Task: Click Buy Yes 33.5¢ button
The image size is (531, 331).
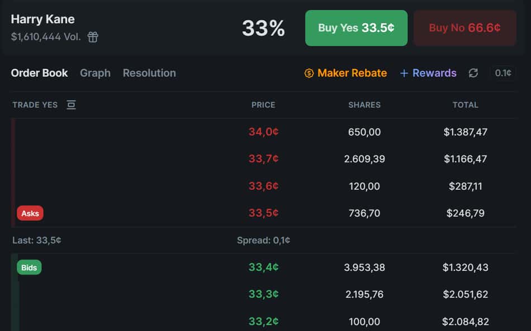Action: (356, 28)
